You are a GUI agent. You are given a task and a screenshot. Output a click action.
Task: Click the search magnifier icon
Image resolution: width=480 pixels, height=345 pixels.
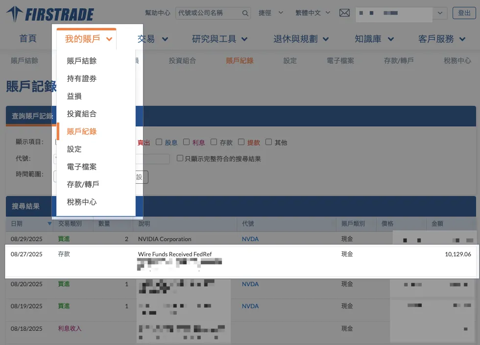[x=245, y=13]
